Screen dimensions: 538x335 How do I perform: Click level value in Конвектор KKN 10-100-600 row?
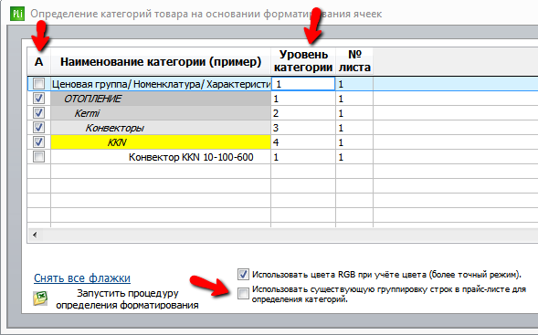303,157
